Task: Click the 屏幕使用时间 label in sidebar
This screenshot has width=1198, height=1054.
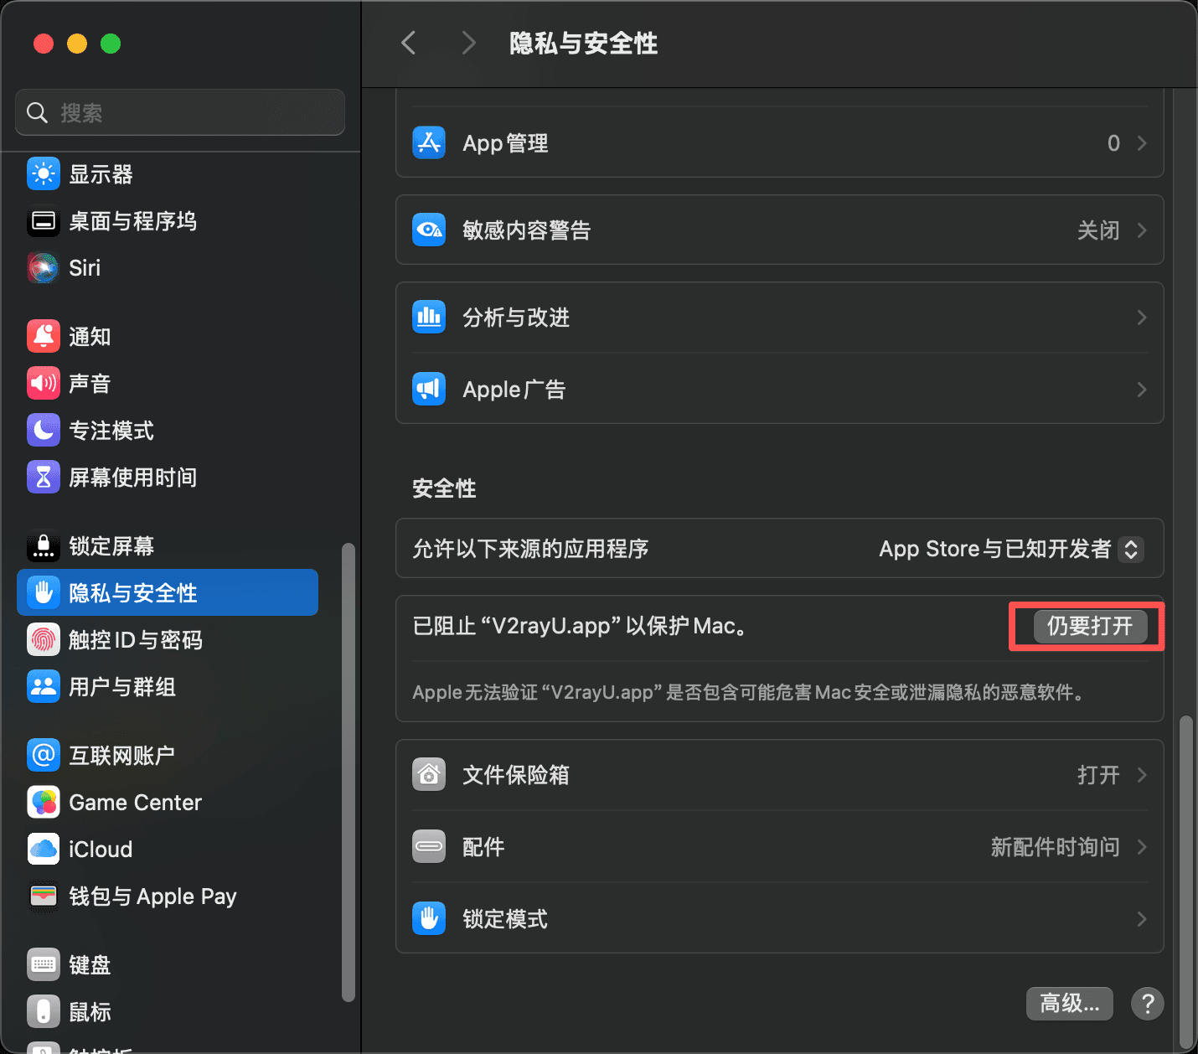Action: pyautogui.click(x=132, y=478)
